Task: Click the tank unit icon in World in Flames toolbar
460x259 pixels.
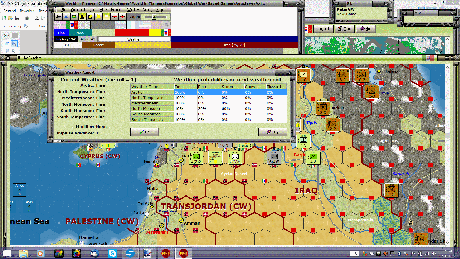Action: pos(58,17)
